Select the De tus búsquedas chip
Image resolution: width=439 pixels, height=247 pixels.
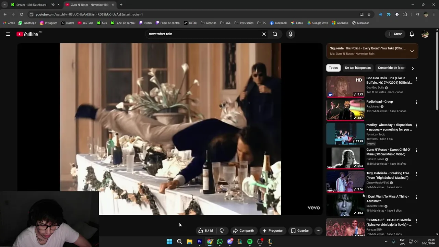(358, 68)
